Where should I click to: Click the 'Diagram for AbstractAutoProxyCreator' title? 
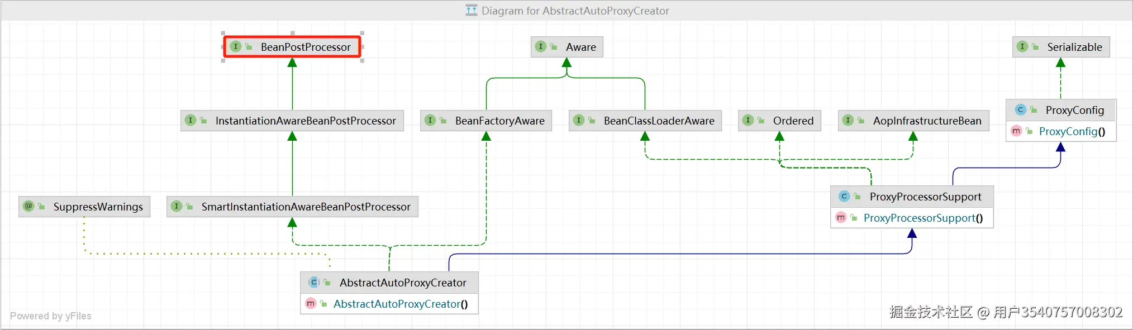pos(575,11)
